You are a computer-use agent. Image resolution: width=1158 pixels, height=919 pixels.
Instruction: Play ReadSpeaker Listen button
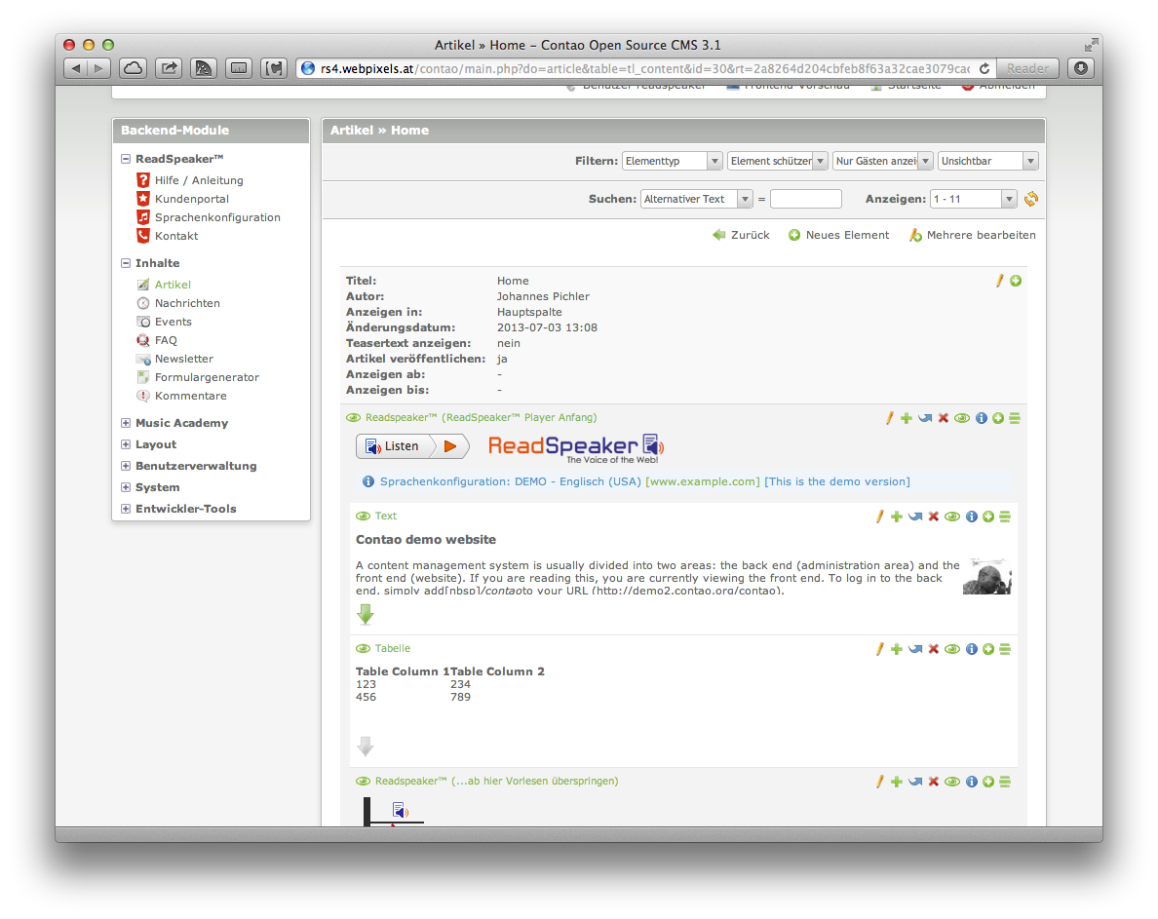[413, 445]
